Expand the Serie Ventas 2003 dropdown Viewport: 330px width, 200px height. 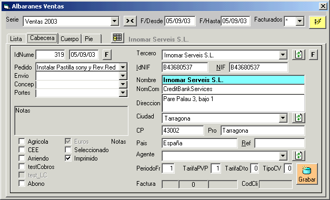click(x=115, y=21)
